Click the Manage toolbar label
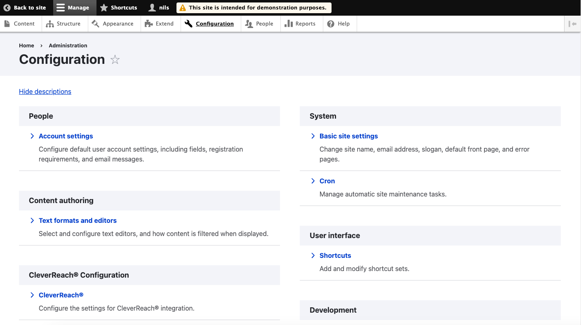Screen dimensions: 581x325 coord(78,7)
